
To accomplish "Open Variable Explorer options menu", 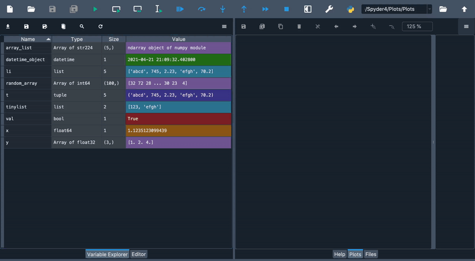I will (224, 26).
